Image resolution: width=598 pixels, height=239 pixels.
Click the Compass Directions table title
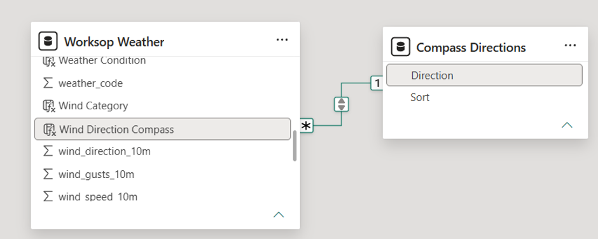point(471,47)
